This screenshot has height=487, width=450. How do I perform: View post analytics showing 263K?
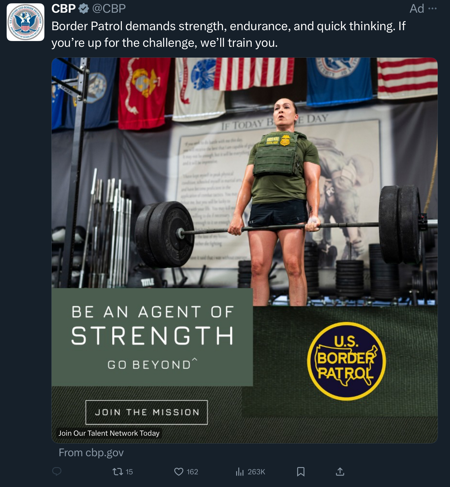coord(250,472)
